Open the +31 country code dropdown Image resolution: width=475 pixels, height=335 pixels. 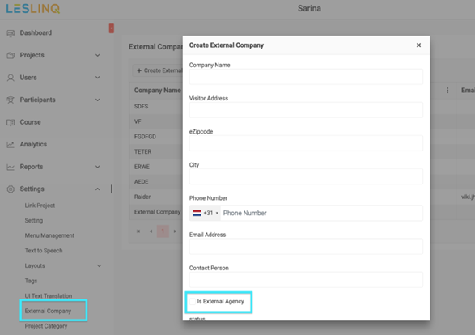click(205, 213)
